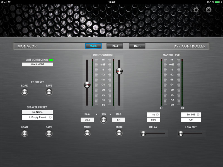Mute the IN-A input channel
The image size is (223, 167).
point(88,133)
